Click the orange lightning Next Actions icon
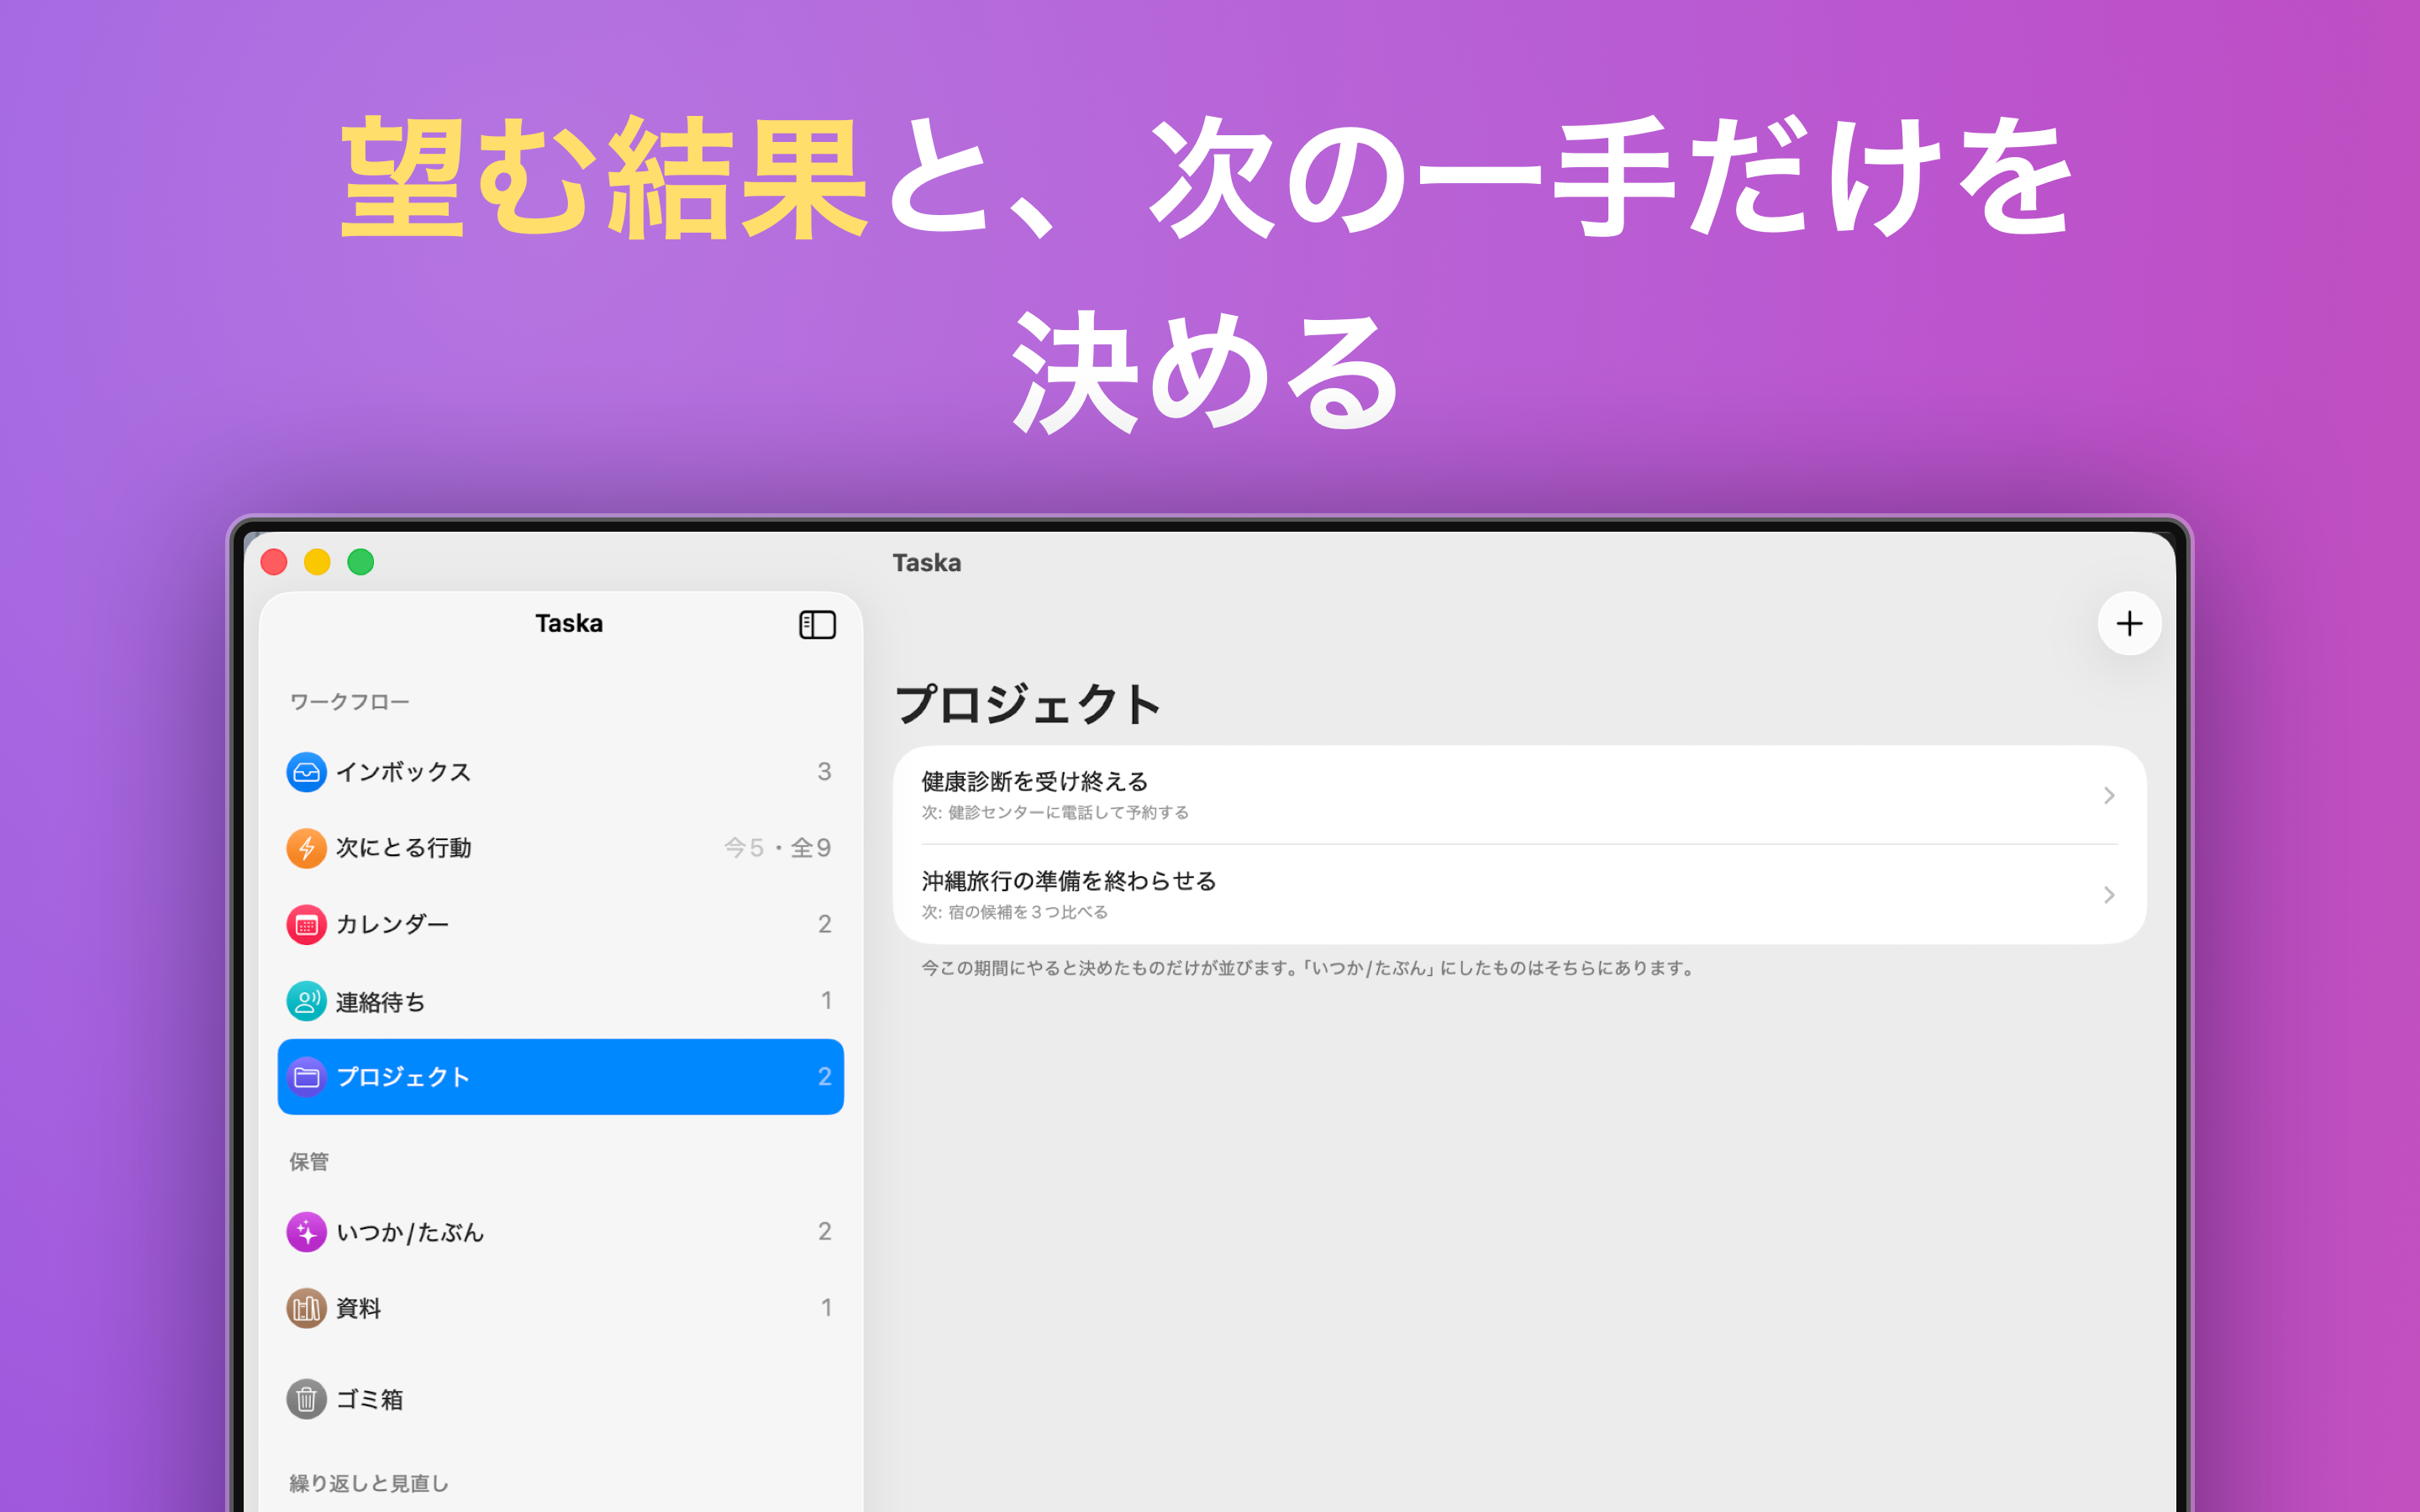This screenshot has width=2420, height=1512. [306, 848]
